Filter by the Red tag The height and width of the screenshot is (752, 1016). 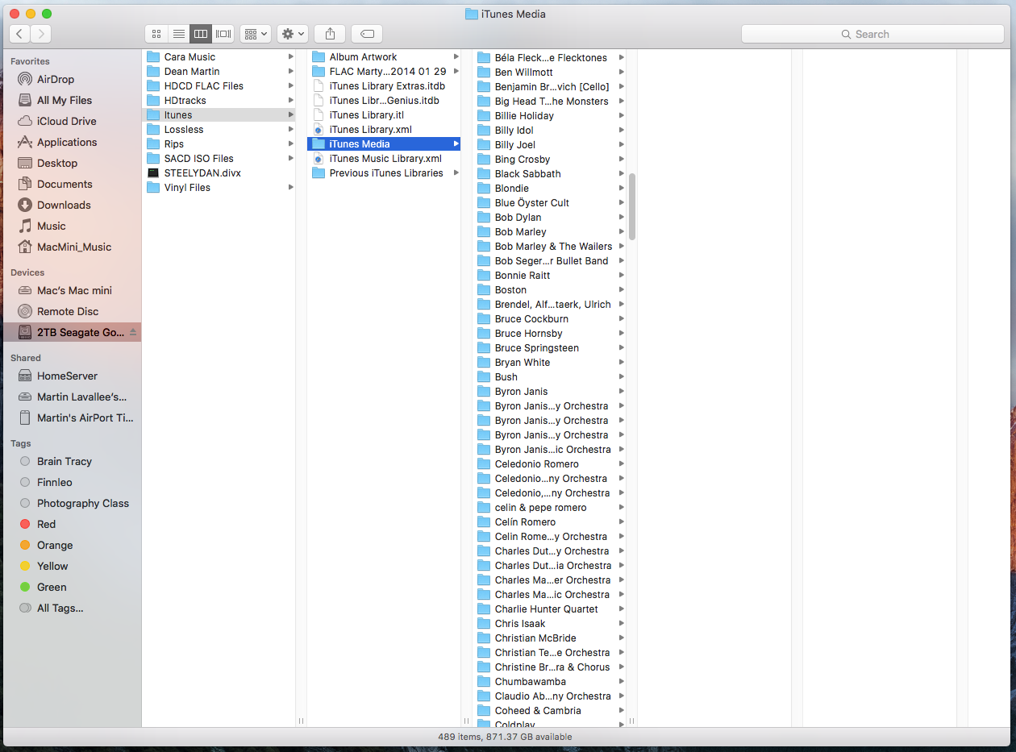pyautogui.click(x=71, y=524)
